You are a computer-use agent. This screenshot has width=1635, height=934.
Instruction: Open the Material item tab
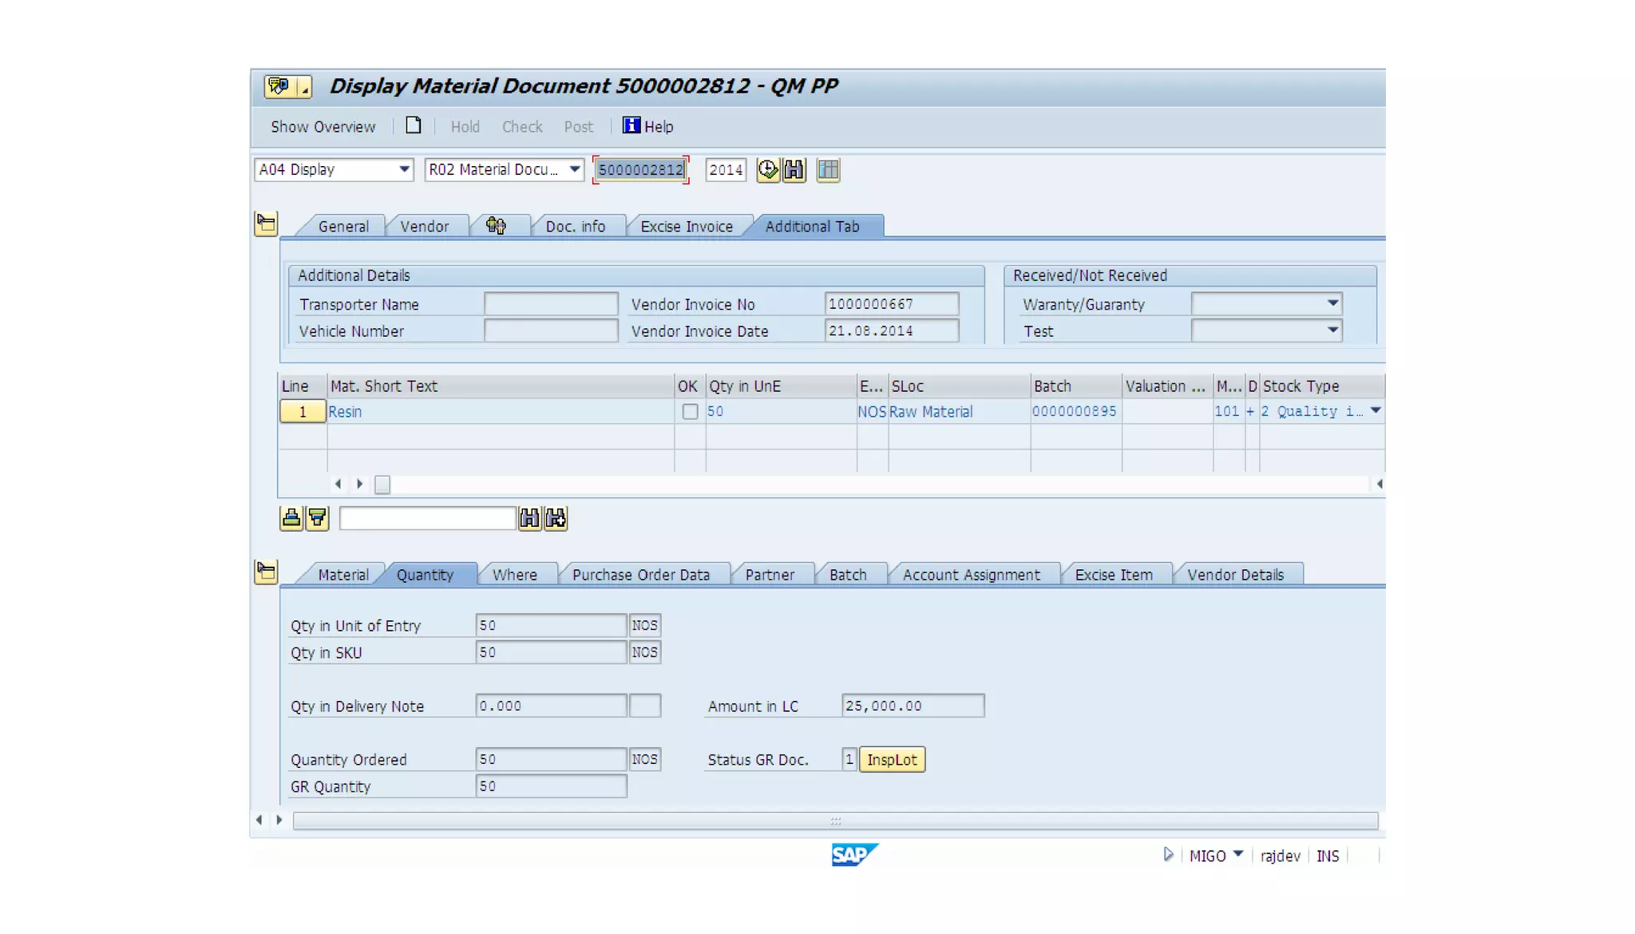tap(342, 575)
